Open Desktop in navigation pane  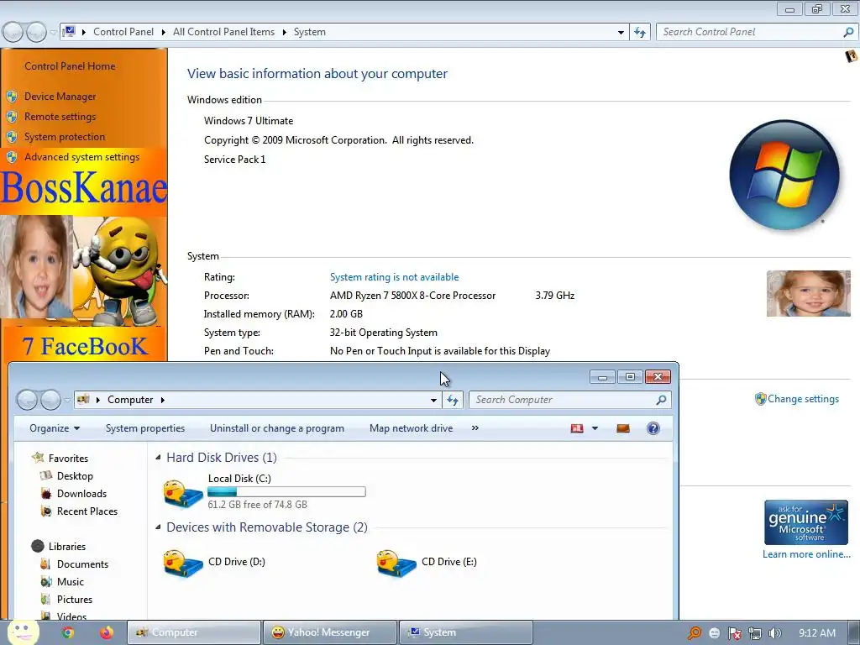[75, 476]
